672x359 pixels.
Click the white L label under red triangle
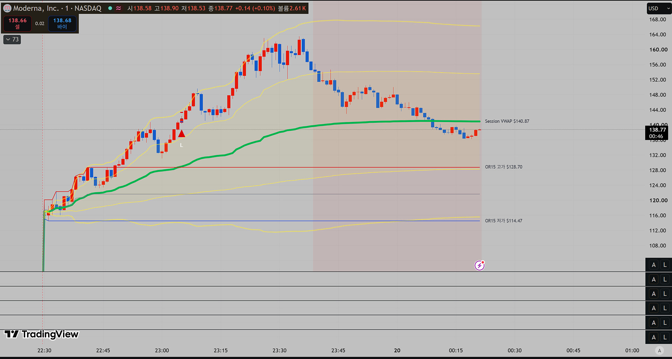[x=181, y=145]
